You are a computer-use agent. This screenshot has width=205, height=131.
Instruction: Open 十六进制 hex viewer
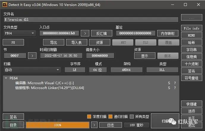click(x=192, y=64)
